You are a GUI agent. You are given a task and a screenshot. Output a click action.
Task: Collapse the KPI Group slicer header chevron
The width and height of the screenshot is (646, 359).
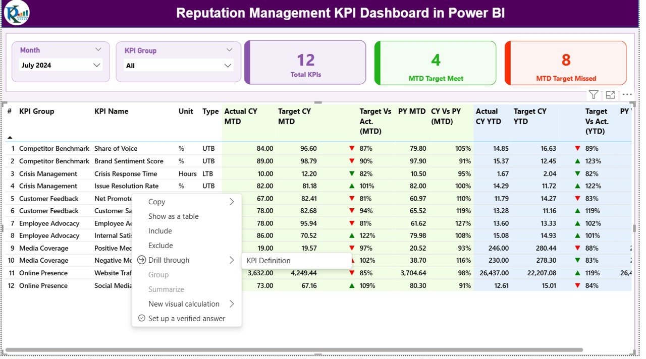click(x=230, y=50)
